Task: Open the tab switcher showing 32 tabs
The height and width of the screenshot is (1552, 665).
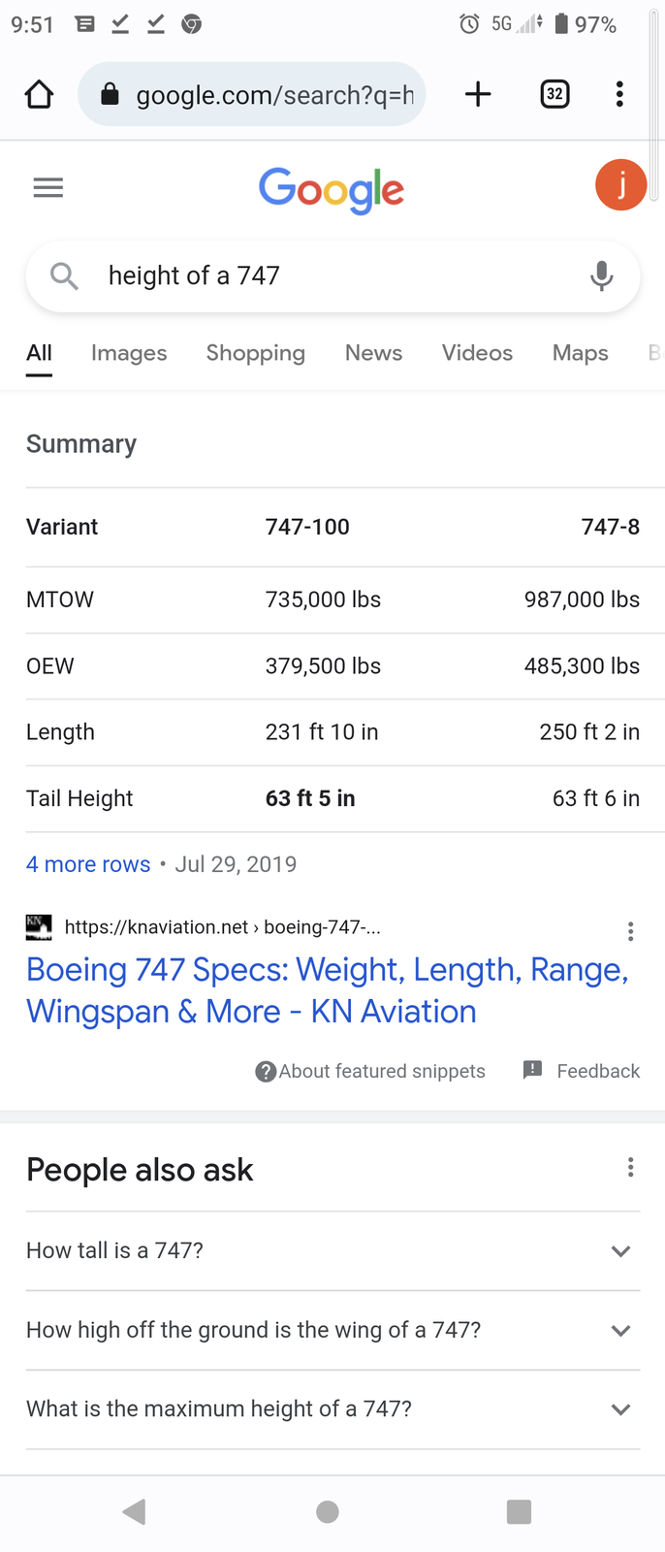Action: (554, 94)
